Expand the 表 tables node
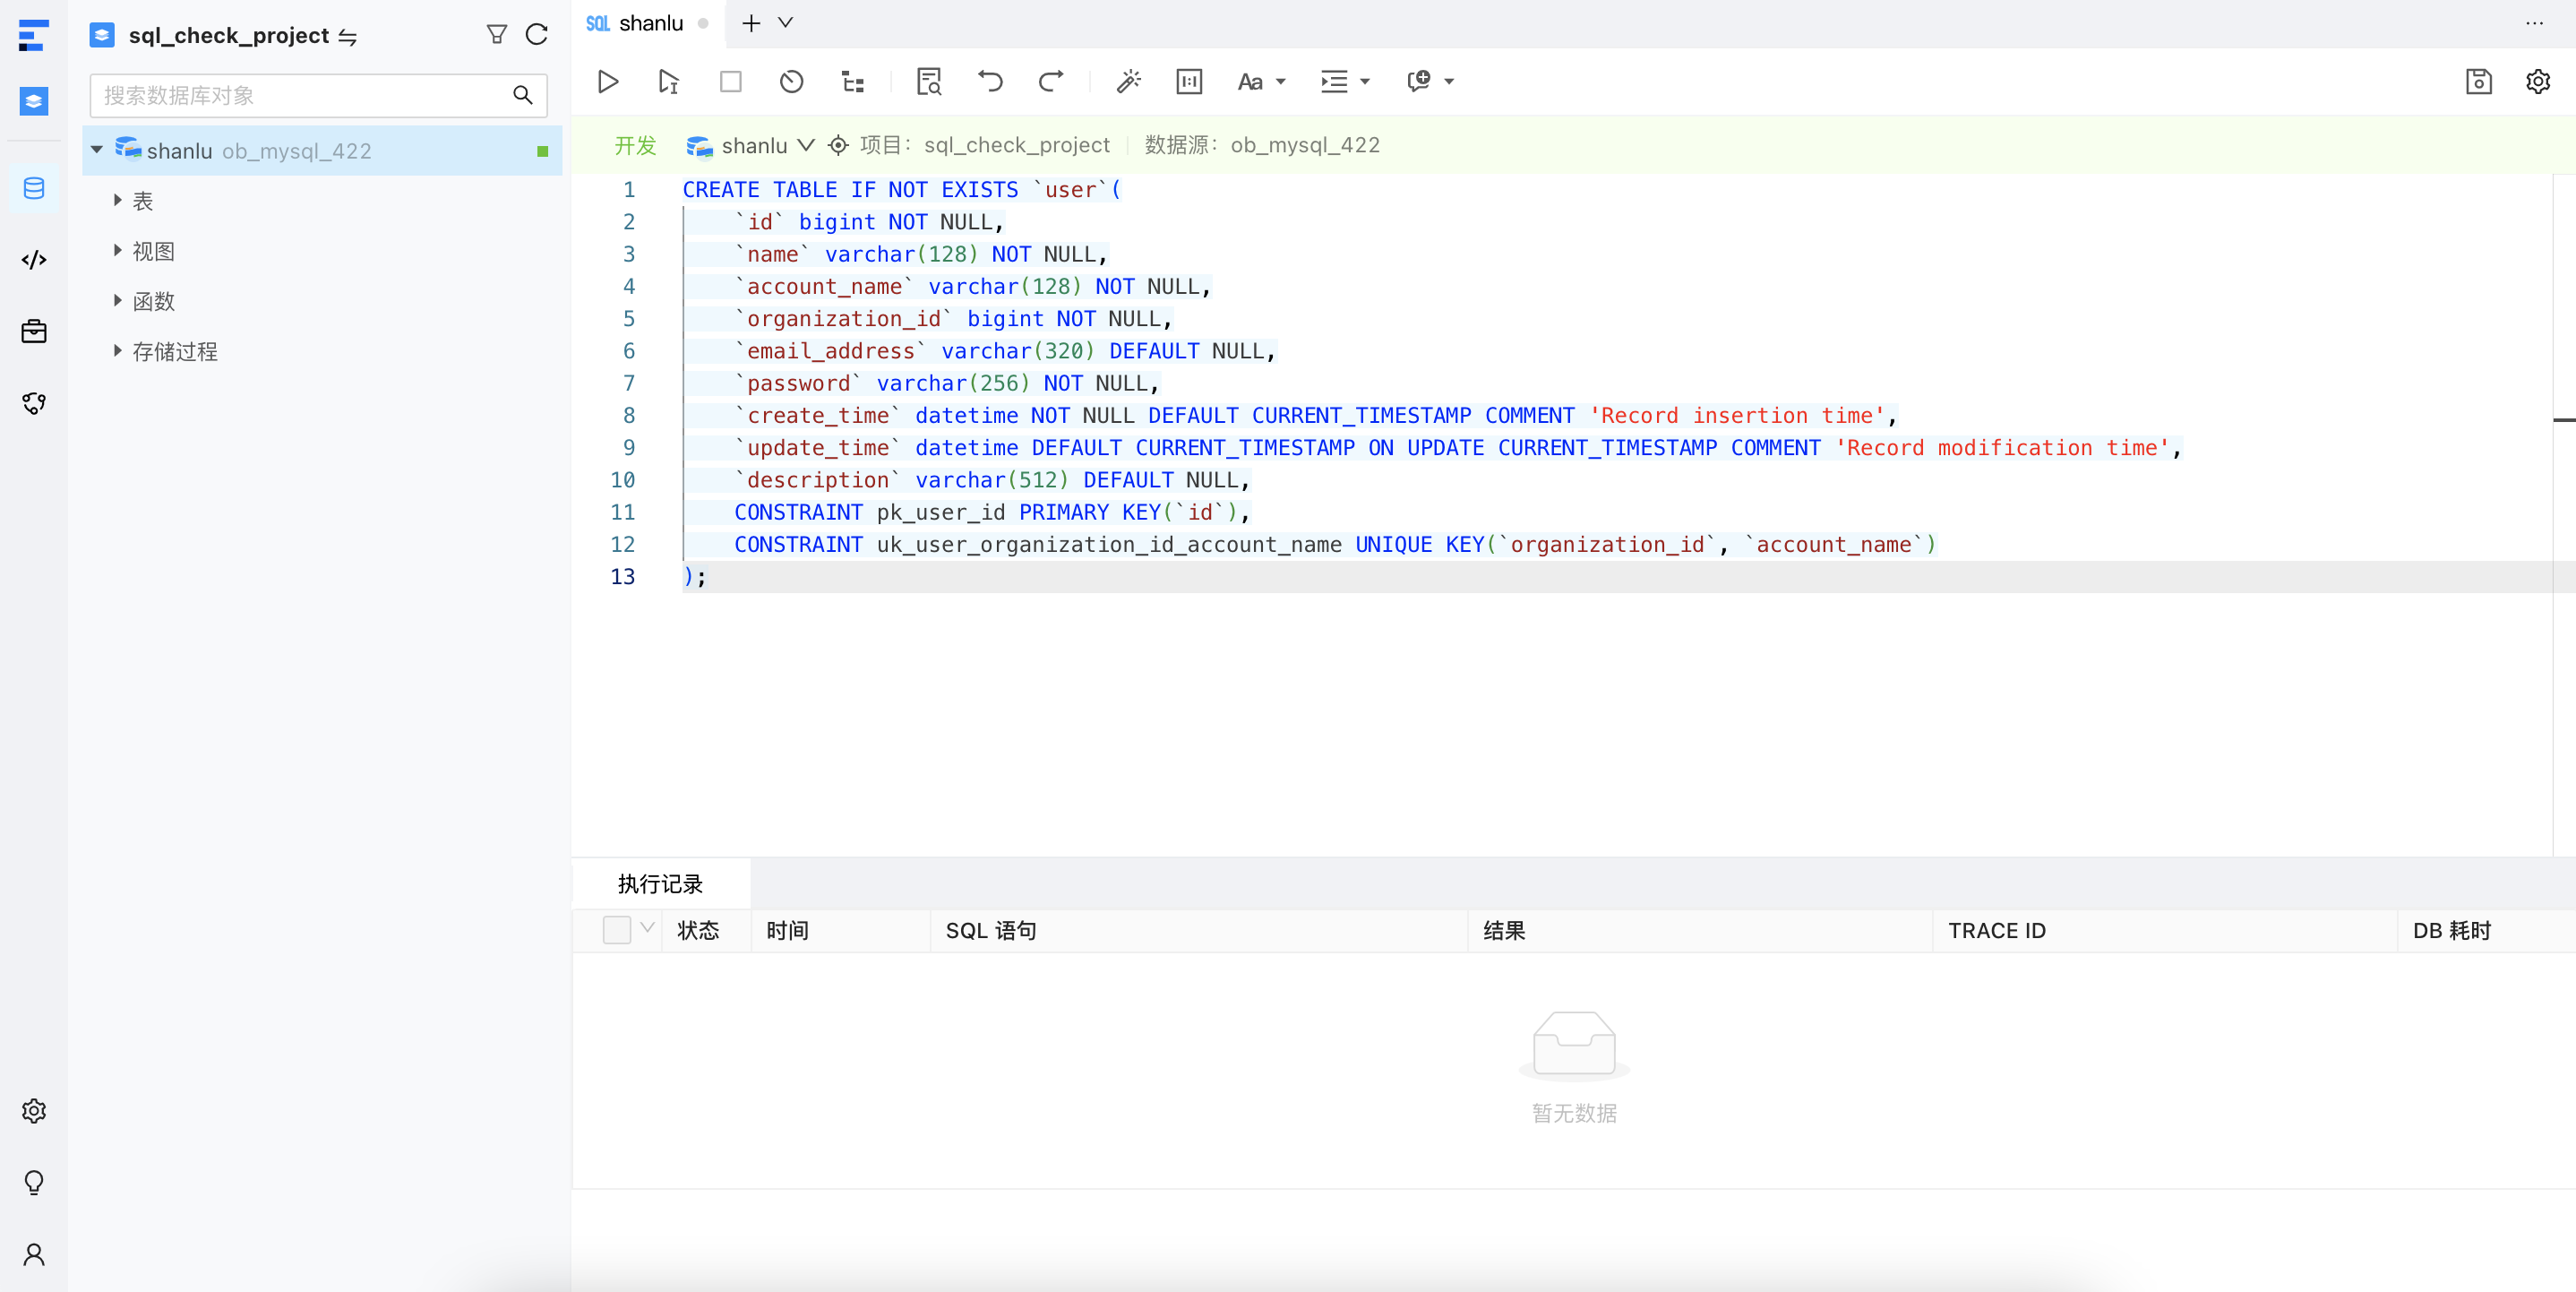 coord(117,200)
